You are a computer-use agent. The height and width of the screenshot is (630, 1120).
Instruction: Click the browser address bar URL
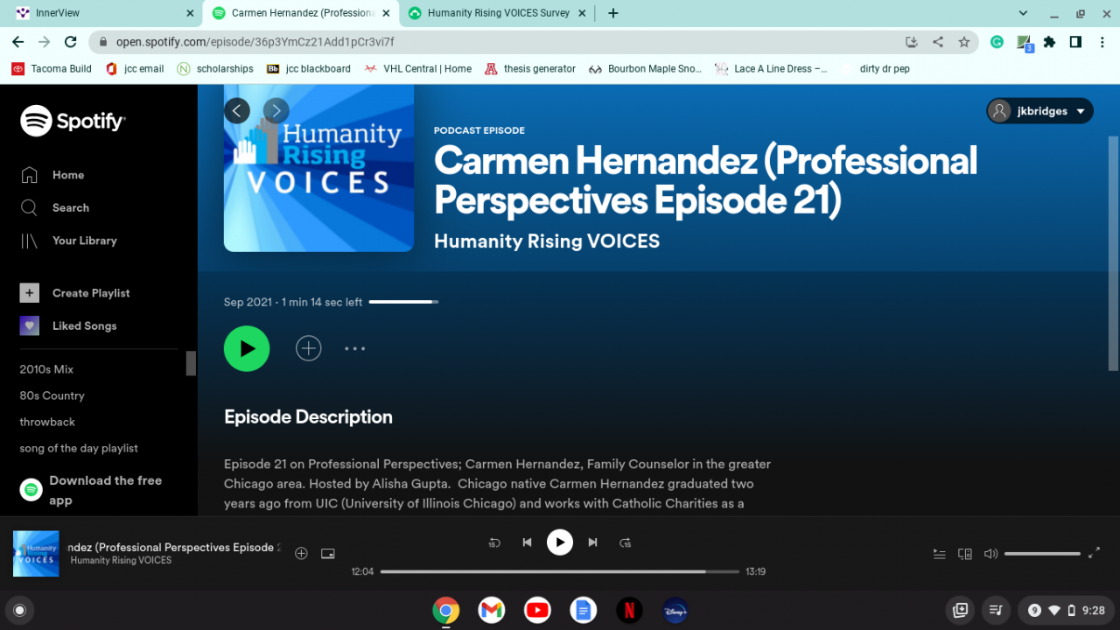click(x=255, y=41)
